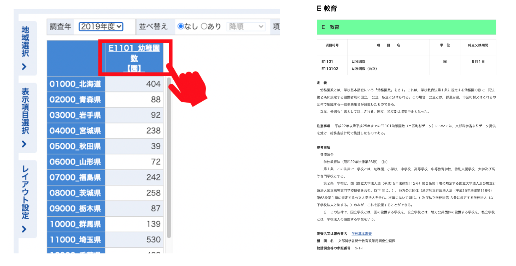The width and height of the screenshot is (516, 266).
Task: Open the 2019年度 survey year dropdown
Action: pyautogui.click(x=101, y=27)
